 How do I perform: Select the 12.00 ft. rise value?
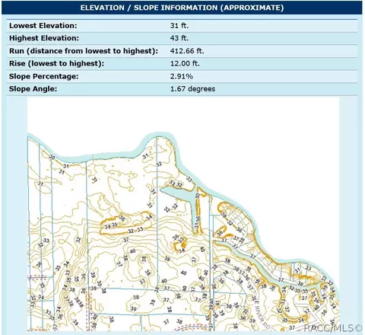(185, 63)
